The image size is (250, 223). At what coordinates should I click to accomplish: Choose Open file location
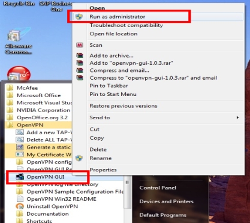coord(113,34)
